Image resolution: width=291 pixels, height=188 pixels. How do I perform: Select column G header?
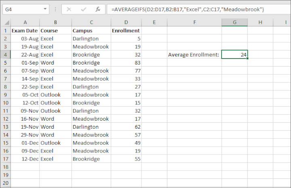[x=234, y=22]
